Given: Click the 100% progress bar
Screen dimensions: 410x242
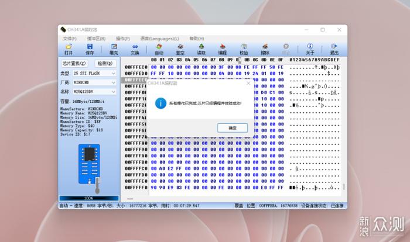Looking at the screenshot, I should pos(89,198).
